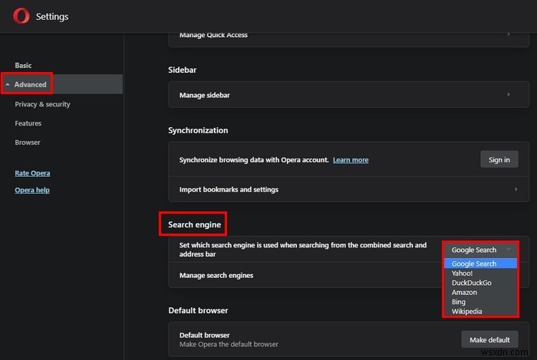Viewport: 537px width, 360px height.
Task: Choose DuckDuckGo as search engine
Action: click(471, 283)
